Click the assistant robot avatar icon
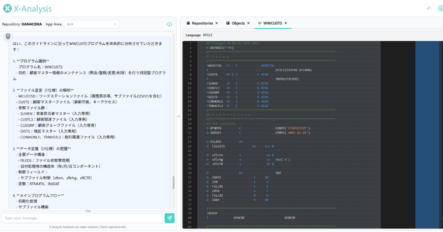Screen dimensions: 443x232 (8, 37)
